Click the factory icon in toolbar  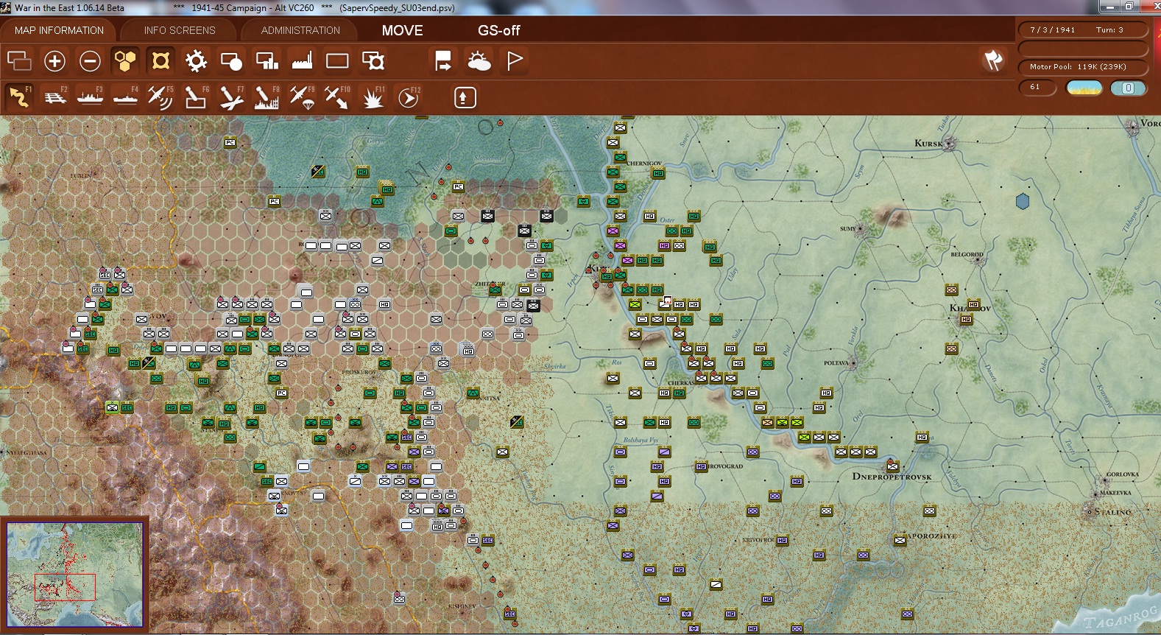coord(302,60)
